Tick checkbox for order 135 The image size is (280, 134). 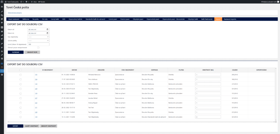tap(21, 75)
